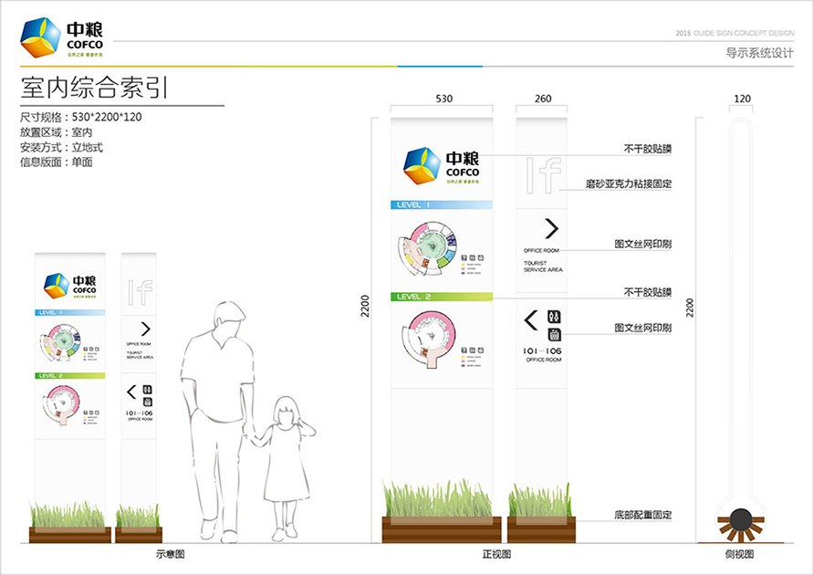This screenshot has height=575, width=813.
Task: Click the '1f' lettering on the small mockup sign
Action: (140, 292)
